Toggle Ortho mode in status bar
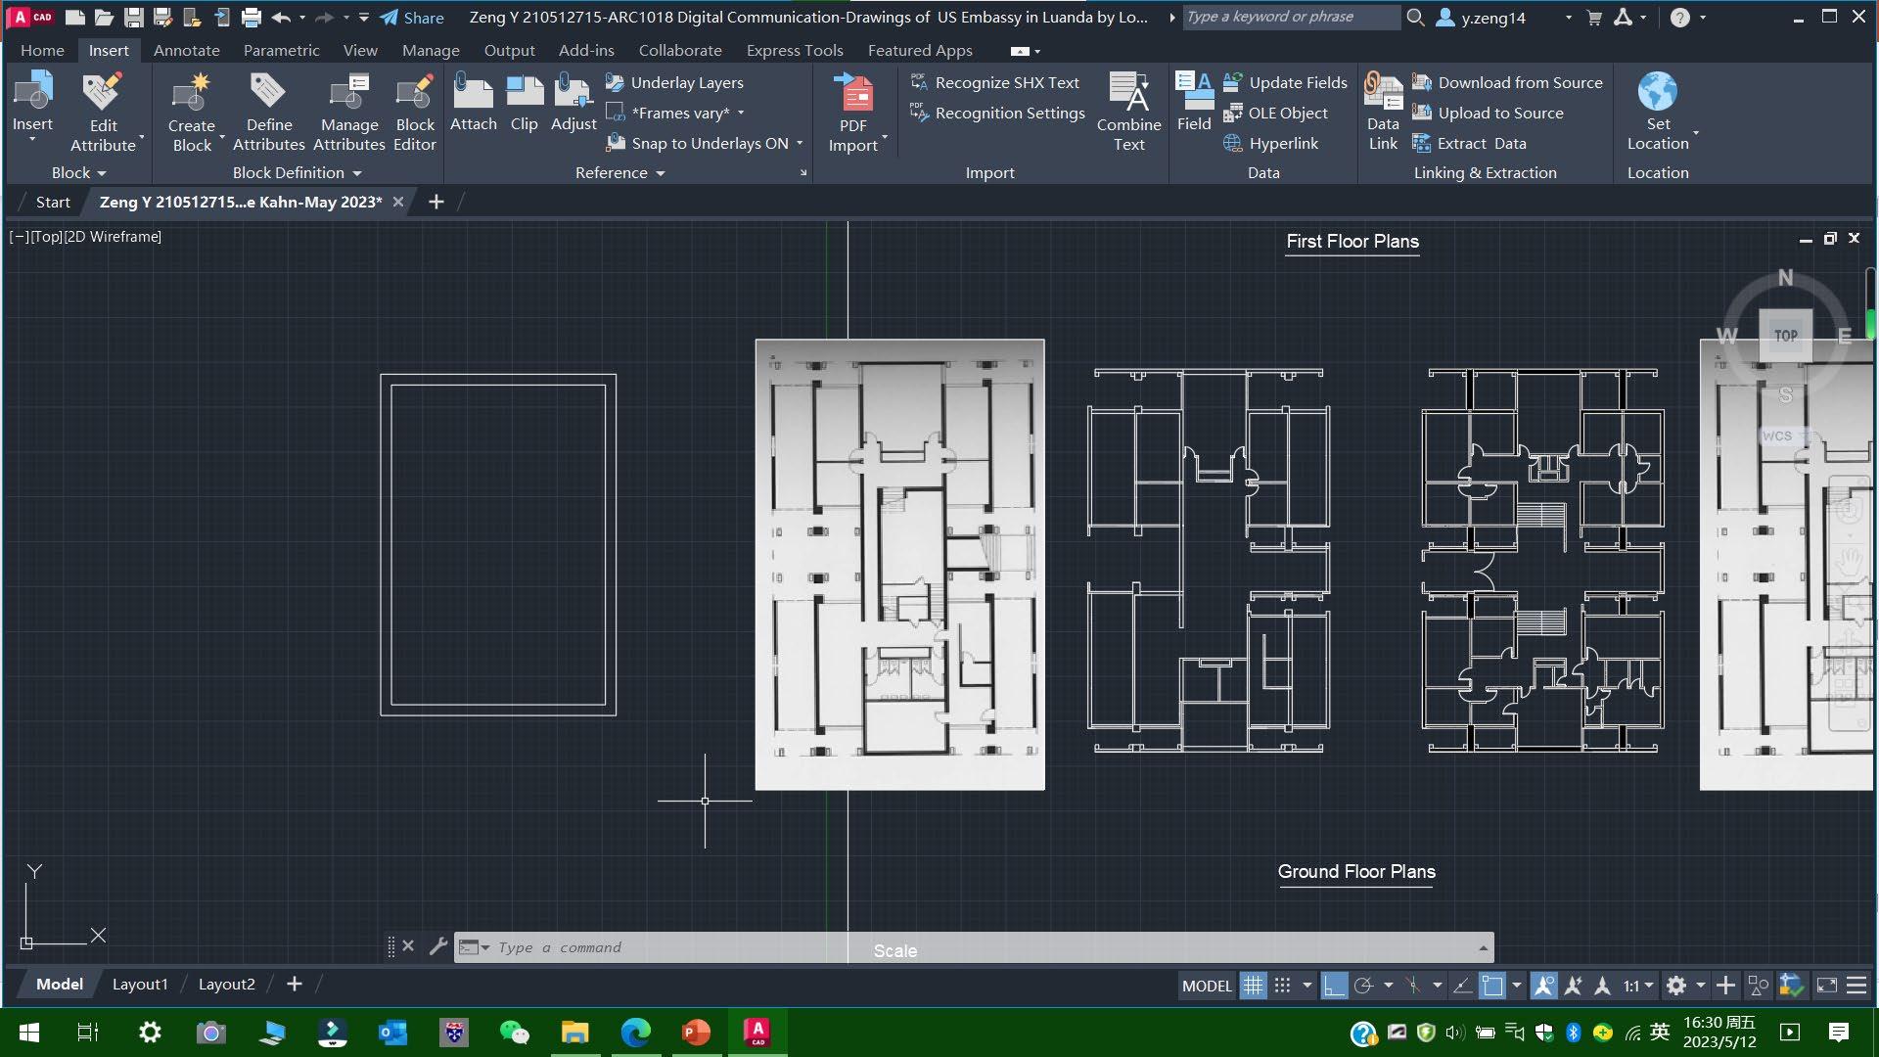The height and width of the screenshot is (1057, 1879). [1334, 986]
